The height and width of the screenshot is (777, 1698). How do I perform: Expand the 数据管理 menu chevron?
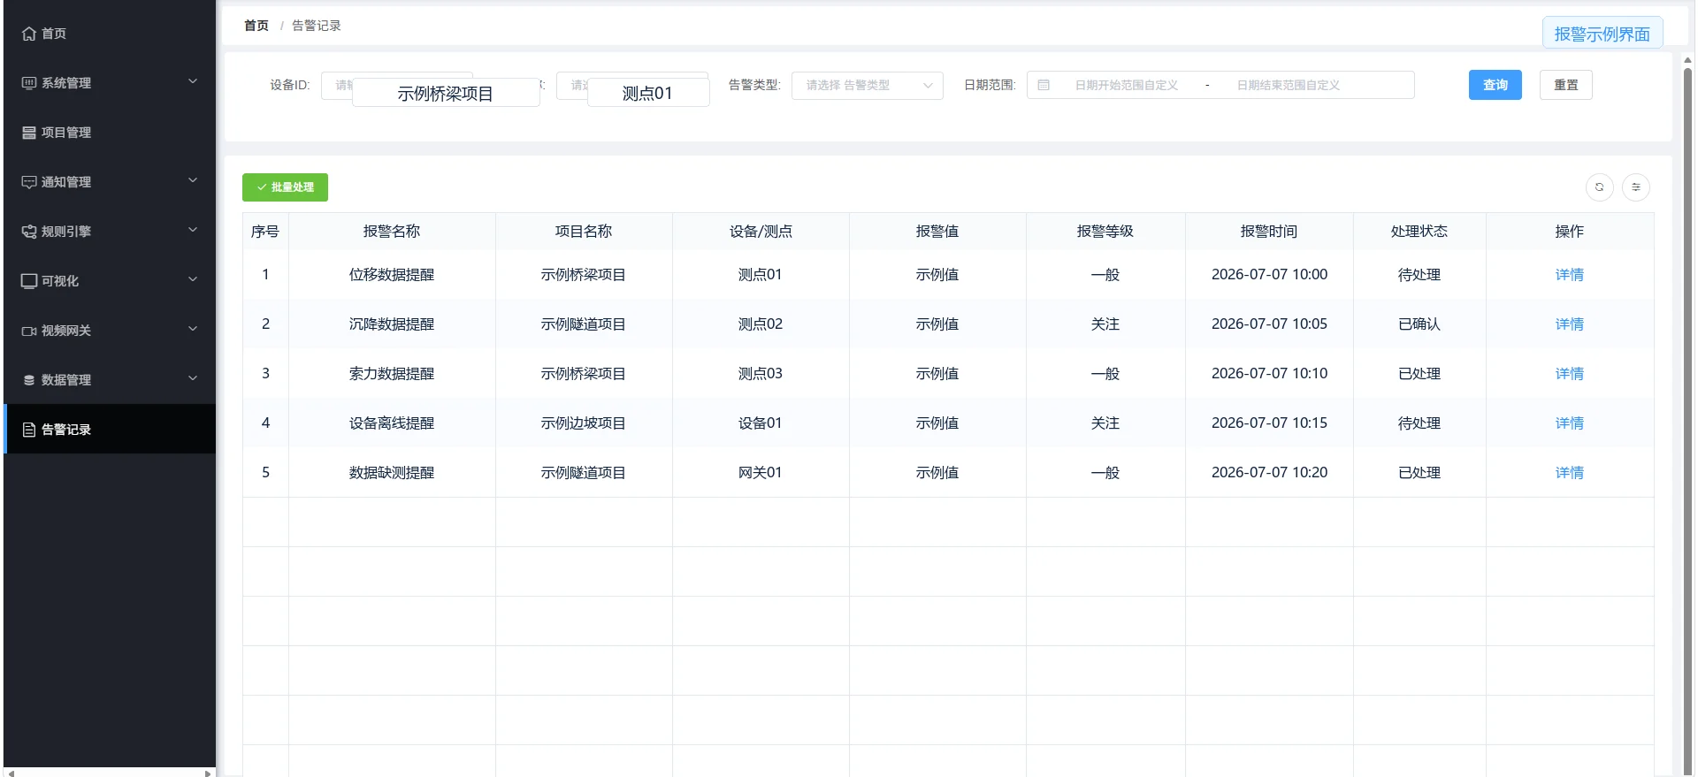(x=193, y=378)
